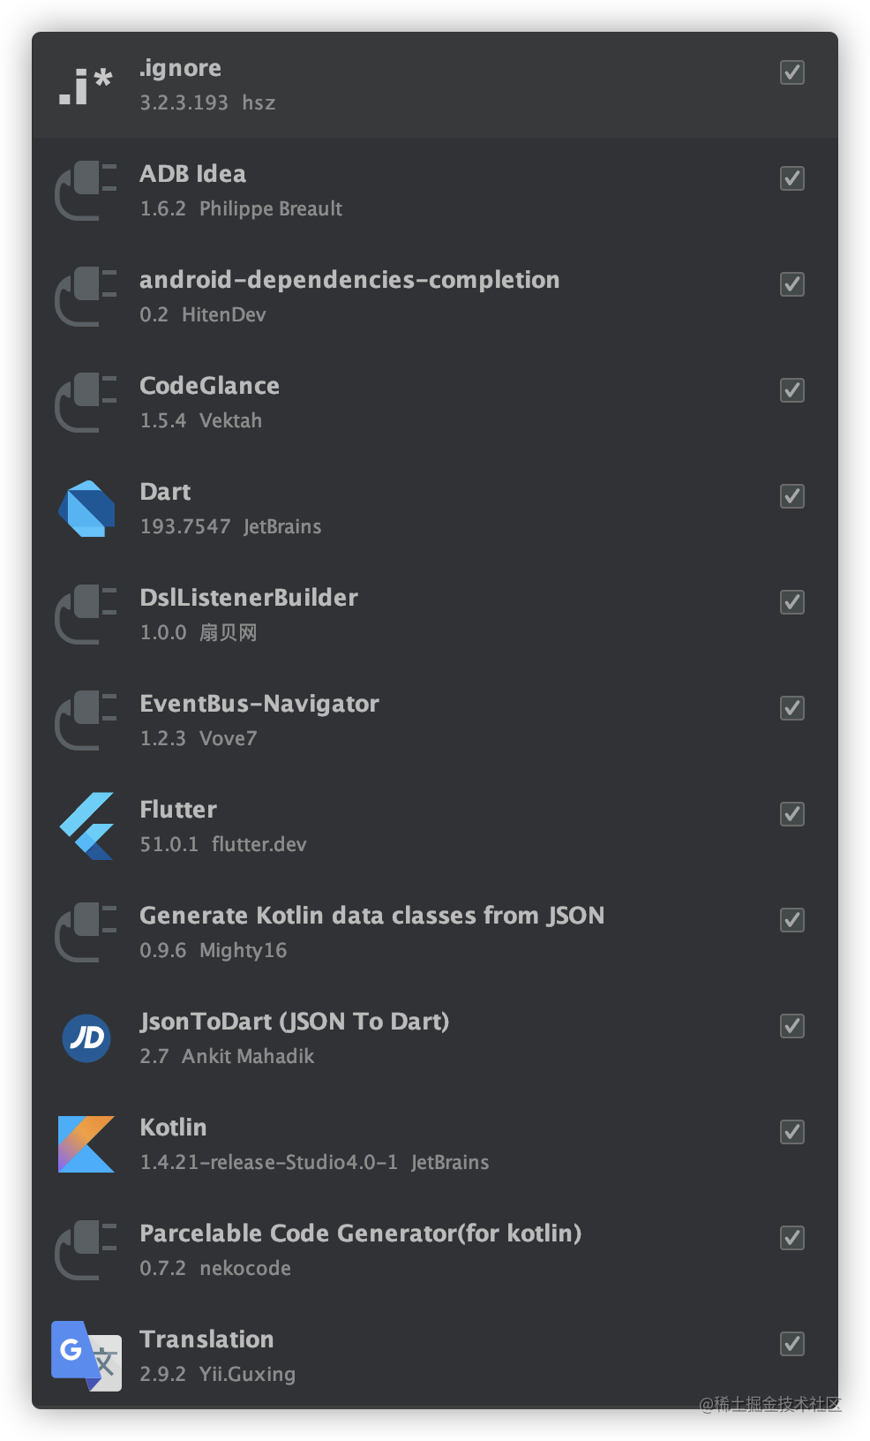870x1441 pixels.
Task: Click version text 51.0.1 flutter.dev
Action: pyautogui.click(x=223, y=844)
